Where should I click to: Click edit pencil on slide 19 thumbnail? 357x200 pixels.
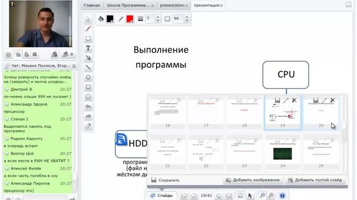[286, 100]
